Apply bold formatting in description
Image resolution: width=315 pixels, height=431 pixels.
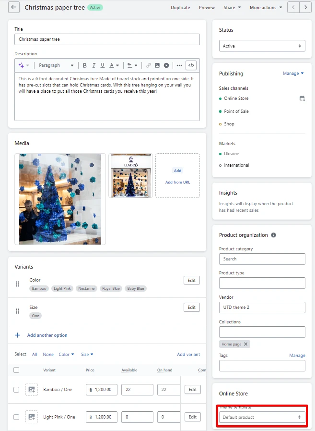[x=84, y=65]
